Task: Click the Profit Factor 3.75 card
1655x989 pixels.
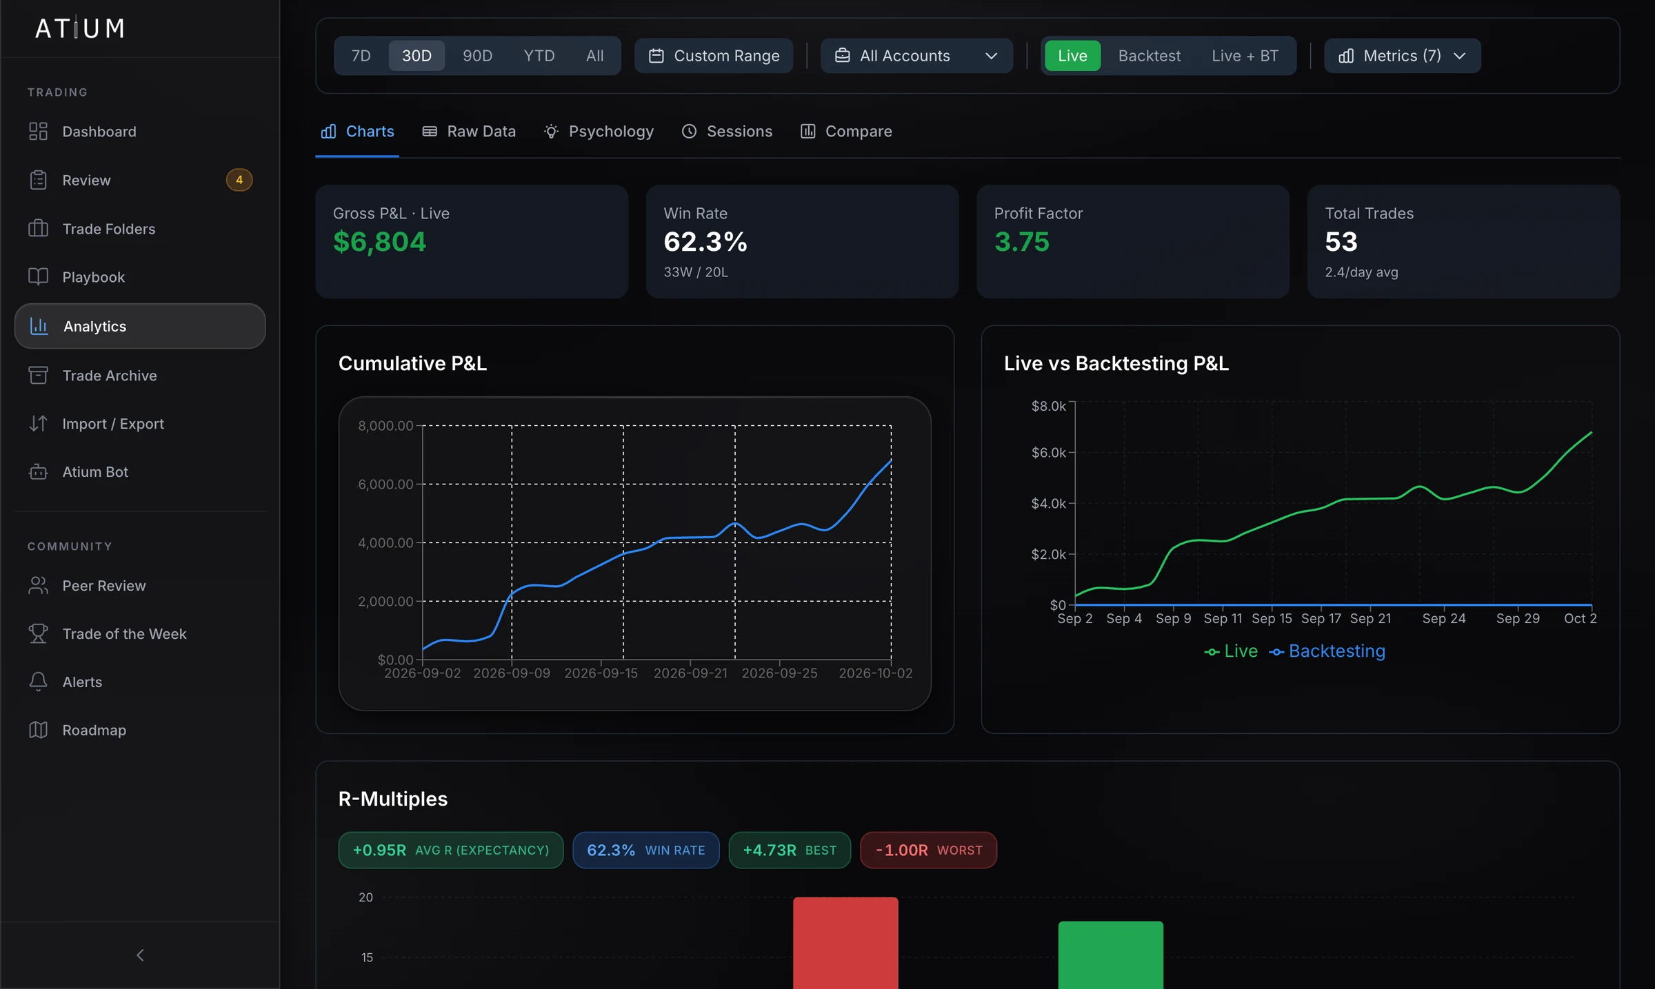Action: click(x=1133, y=241)
